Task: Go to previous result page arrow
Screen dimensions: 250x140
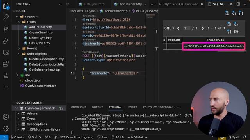Action: (x=178, y=28)
